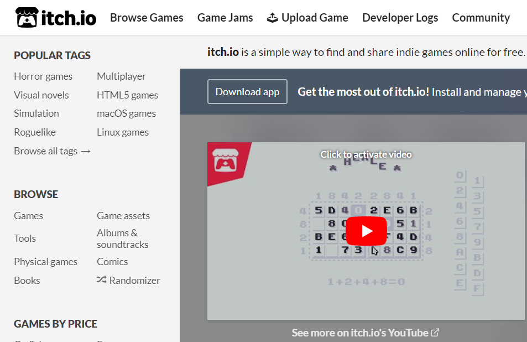This screenshot has height=342, width=527.
Task: Click See more on itch.io's YouTube
Action: [x=366, y=333]
